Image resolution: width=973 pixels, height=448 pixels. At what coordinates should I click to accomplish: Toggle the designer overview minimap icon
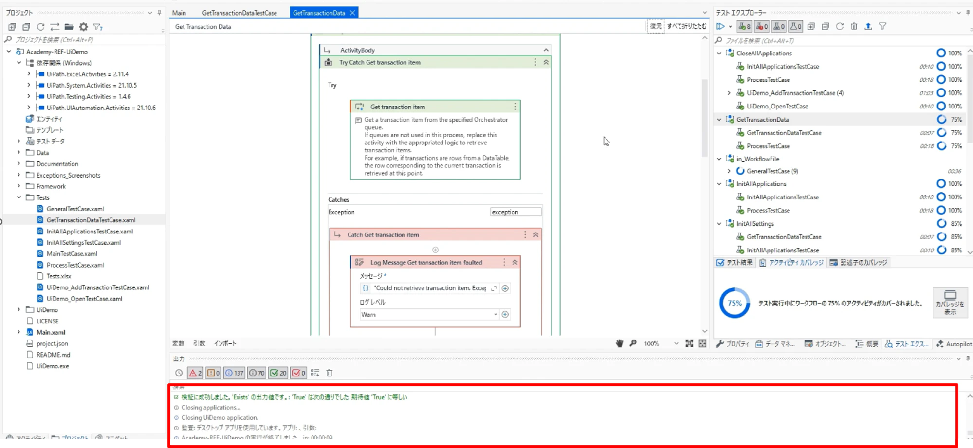point(702,343)
